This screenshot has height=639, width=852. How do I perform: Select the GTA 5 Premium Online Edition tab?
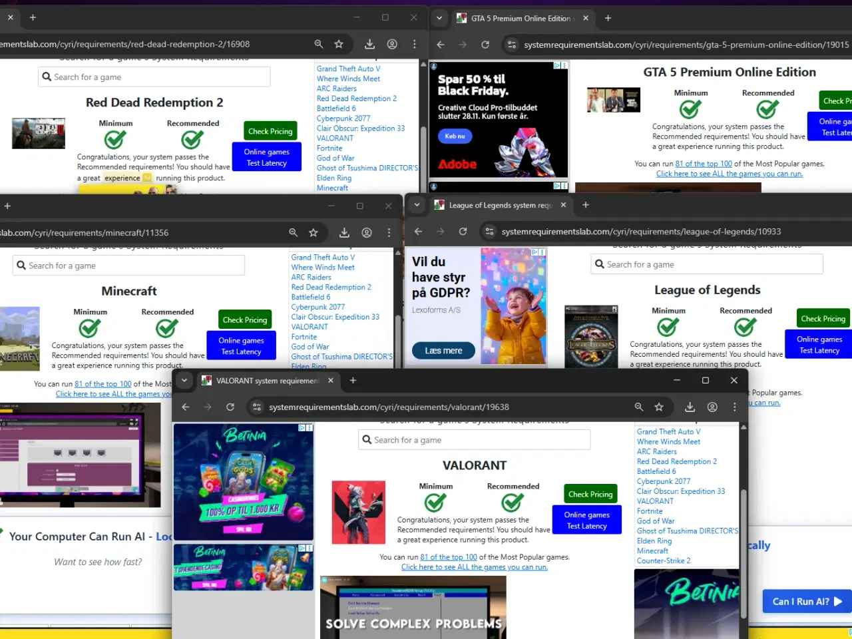[519, 19]
